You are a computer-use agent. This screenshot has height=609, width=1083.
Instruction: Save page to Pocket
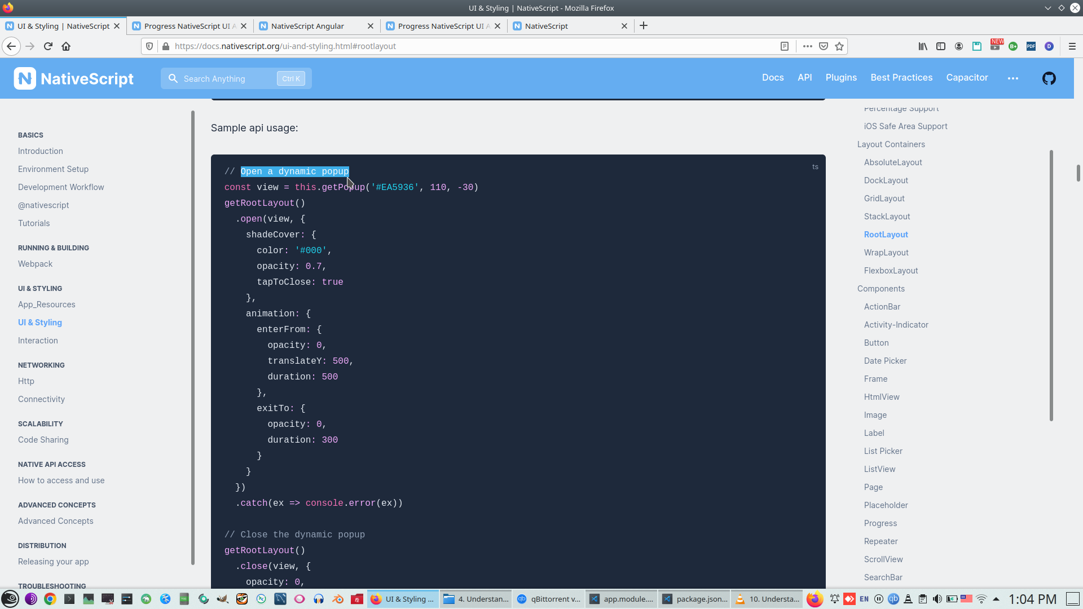[x=824, y=46]
